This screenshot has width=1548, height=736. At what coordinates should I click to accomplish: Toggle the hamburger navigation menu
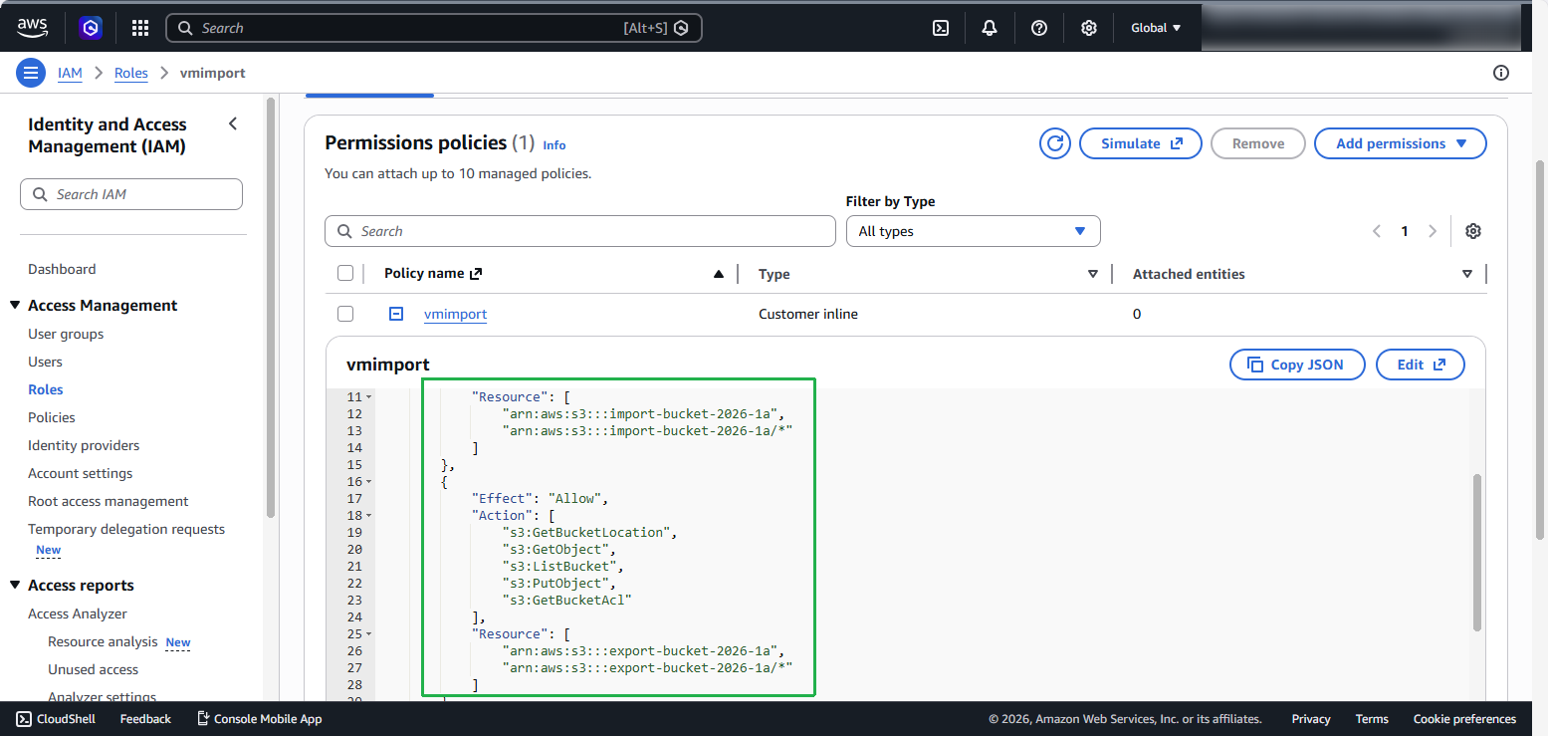(32, 73)
